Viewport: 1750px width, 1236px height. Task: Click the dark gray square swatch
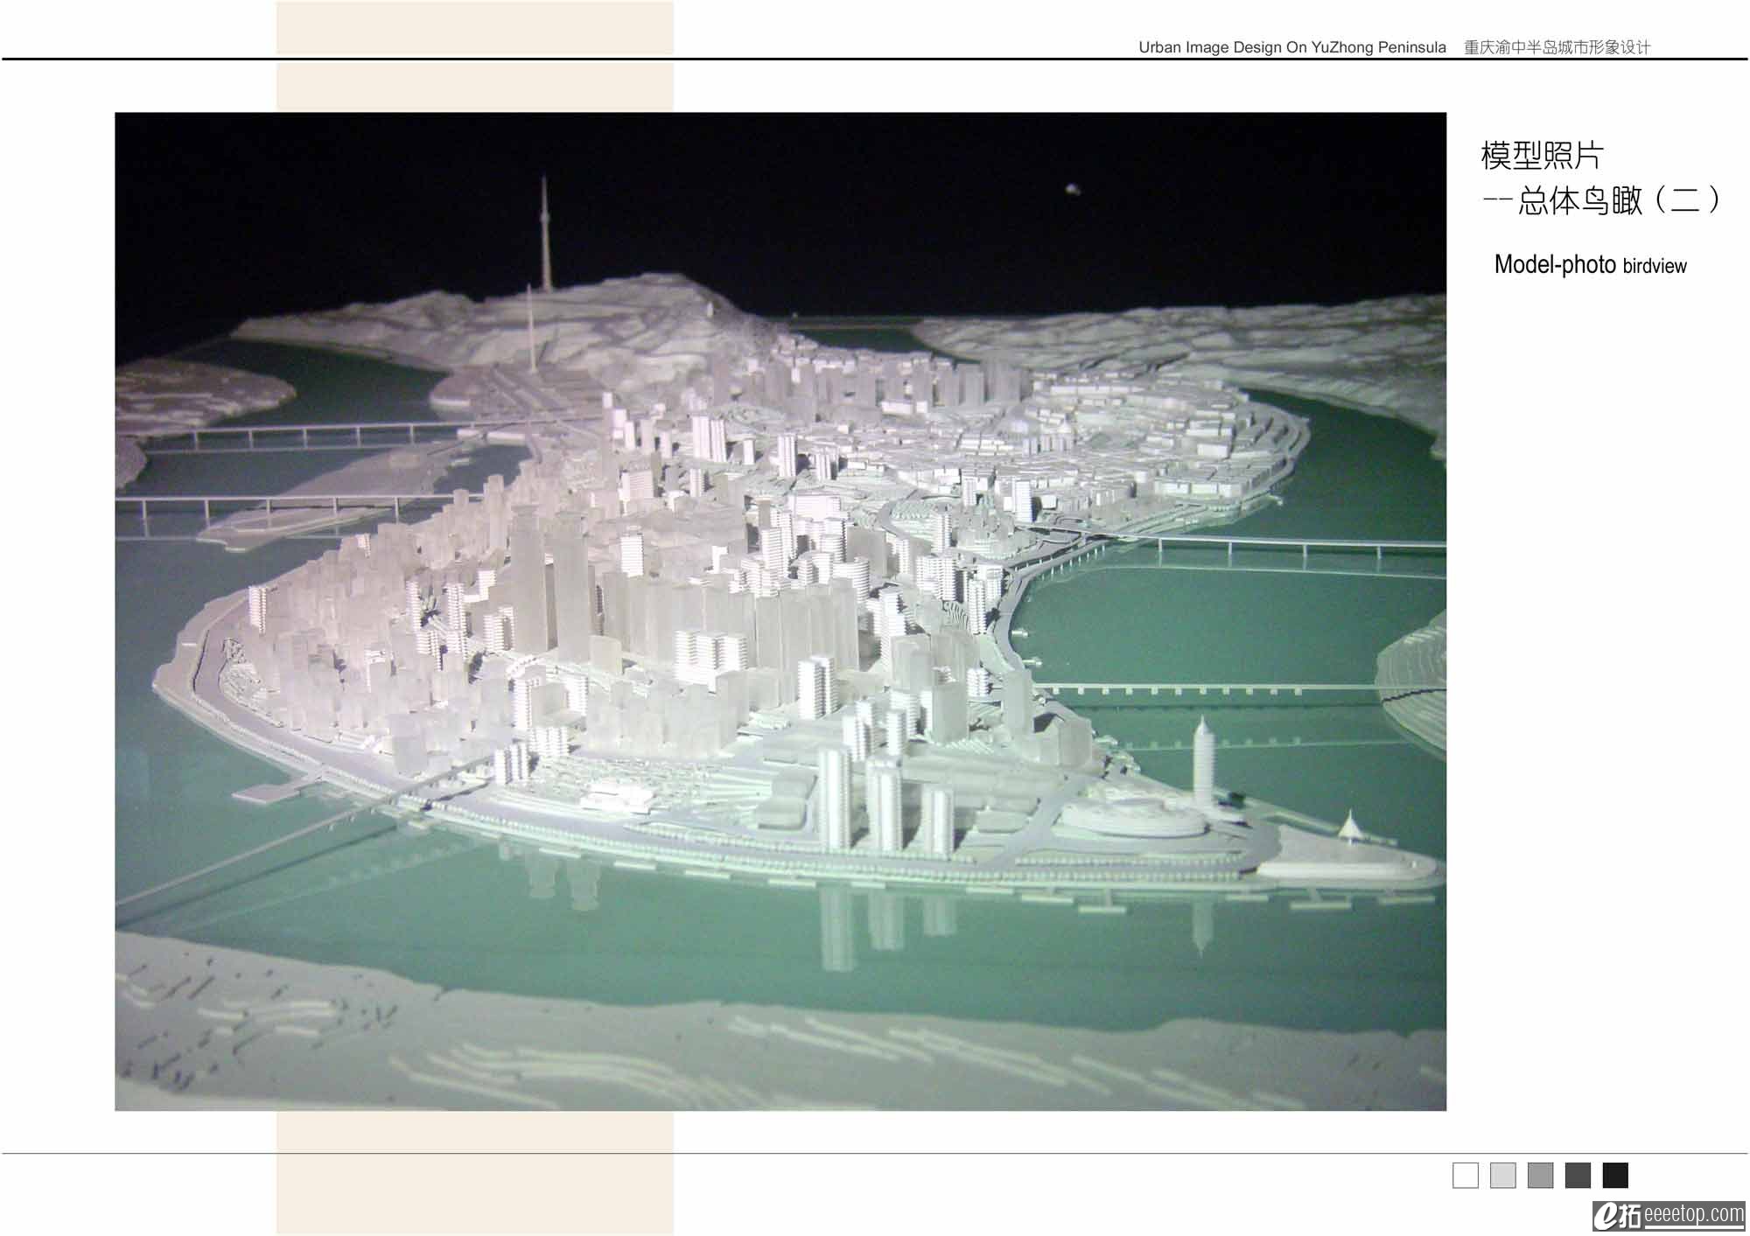[1578, 1175]
